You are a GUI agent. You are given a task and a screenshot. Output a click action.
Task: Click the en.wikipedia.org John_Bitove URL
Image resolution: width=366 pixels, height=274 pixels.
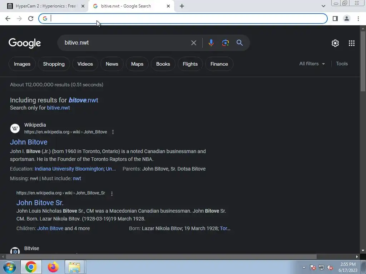[x=66, y=132]
